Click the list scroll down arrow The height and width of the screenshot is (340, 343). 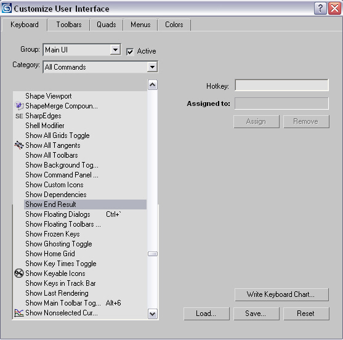(153, 314)
